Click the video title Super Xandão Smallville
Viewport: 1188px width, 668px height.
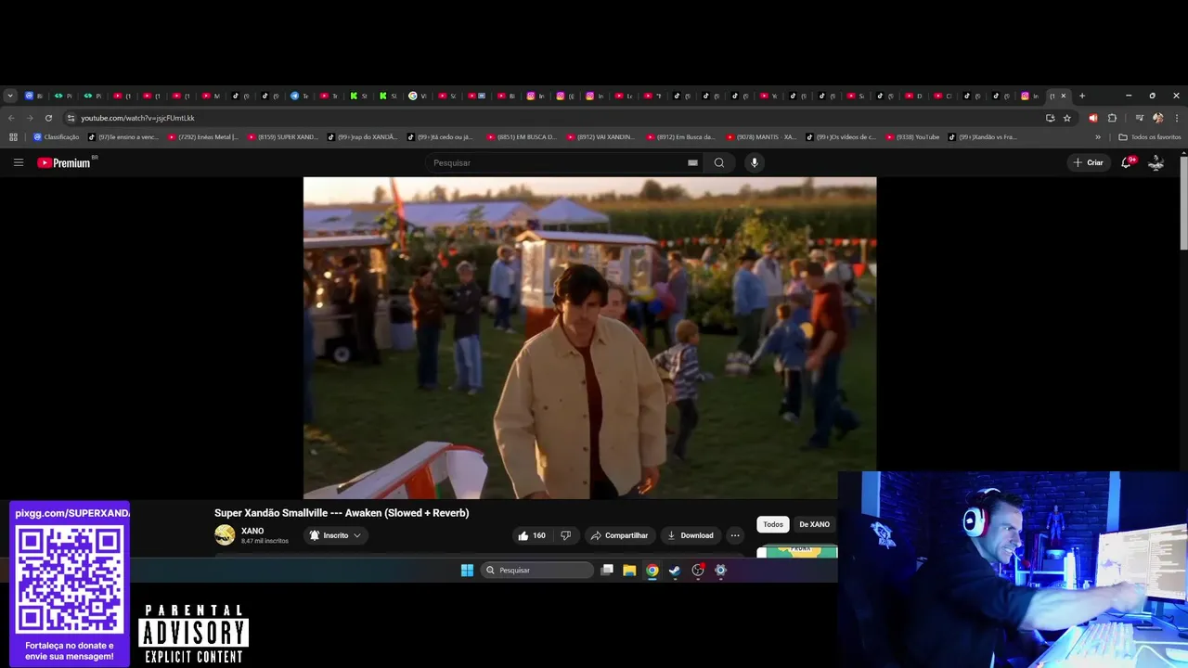342,513
